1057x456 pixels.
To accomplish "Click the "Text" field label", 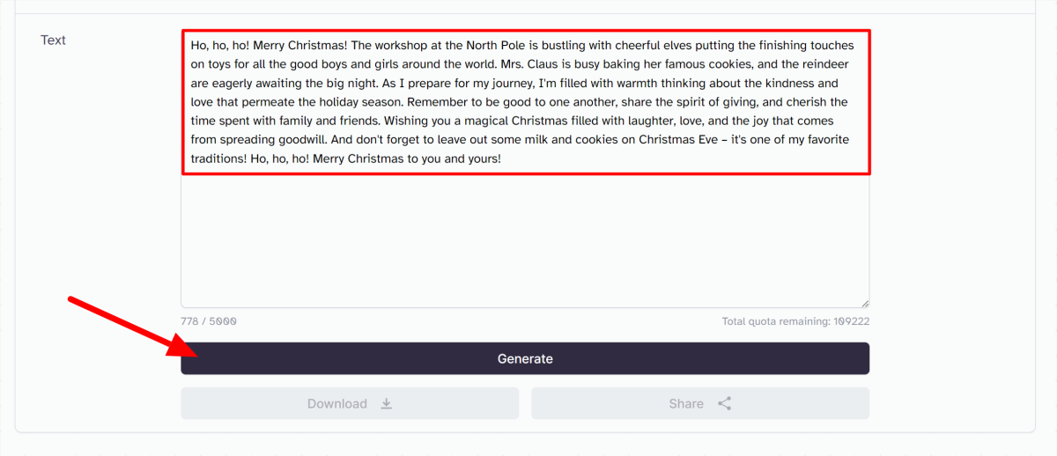I will tap(53, 40).
